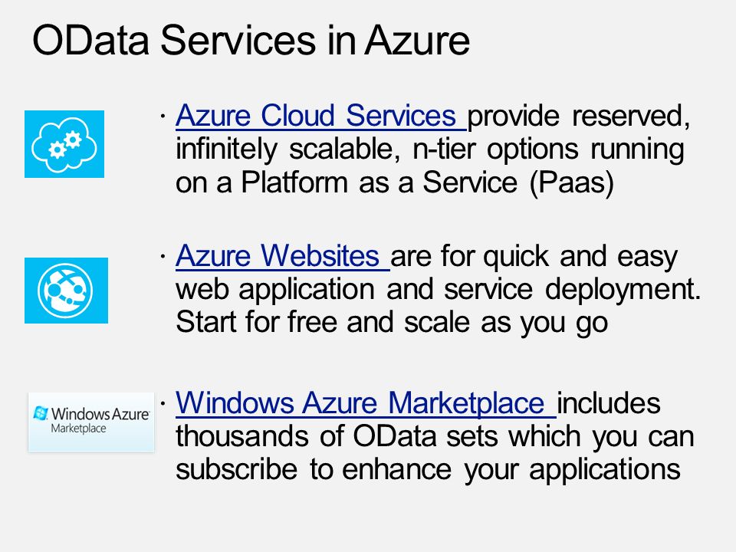Viewport: 736px width, 552px height.
Task: Select the bullet before Azure Websites
Action: 163,256
